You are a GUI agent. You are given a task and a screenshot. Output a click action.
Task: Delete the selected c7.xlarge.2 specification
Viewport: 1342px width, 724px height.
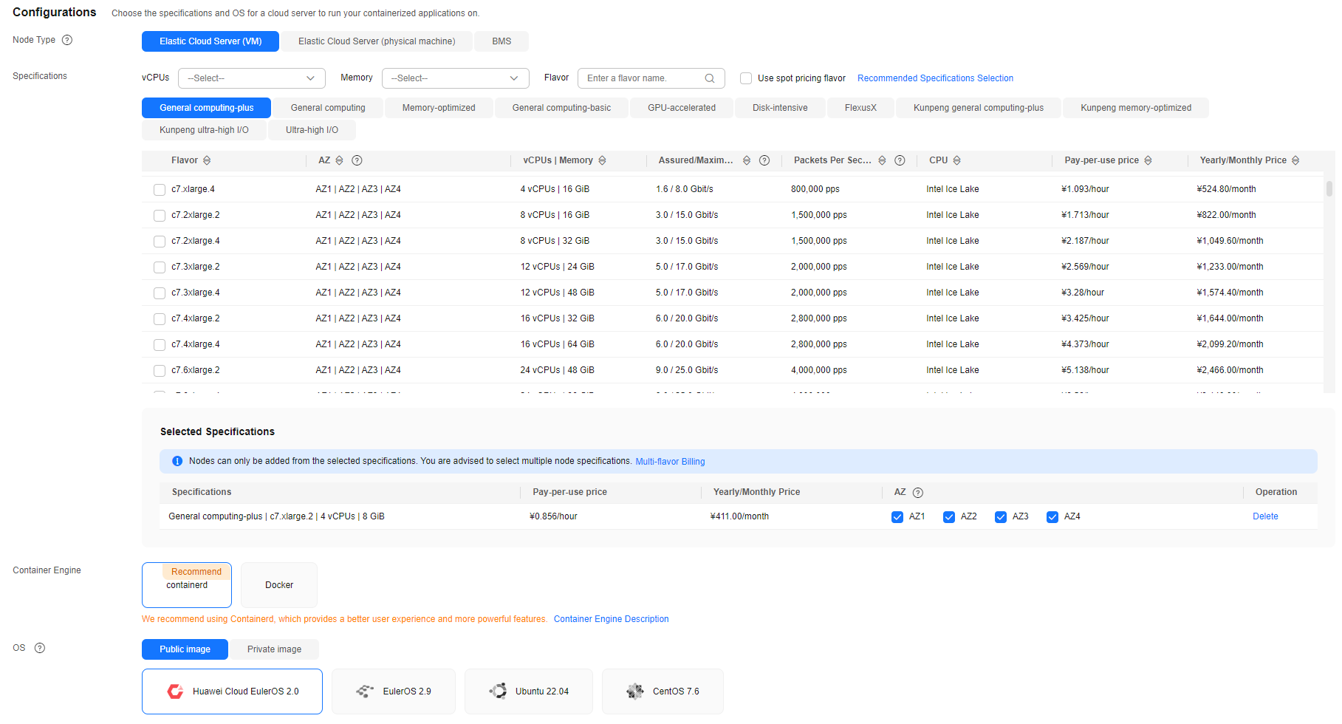click(x=1265, y=516)
